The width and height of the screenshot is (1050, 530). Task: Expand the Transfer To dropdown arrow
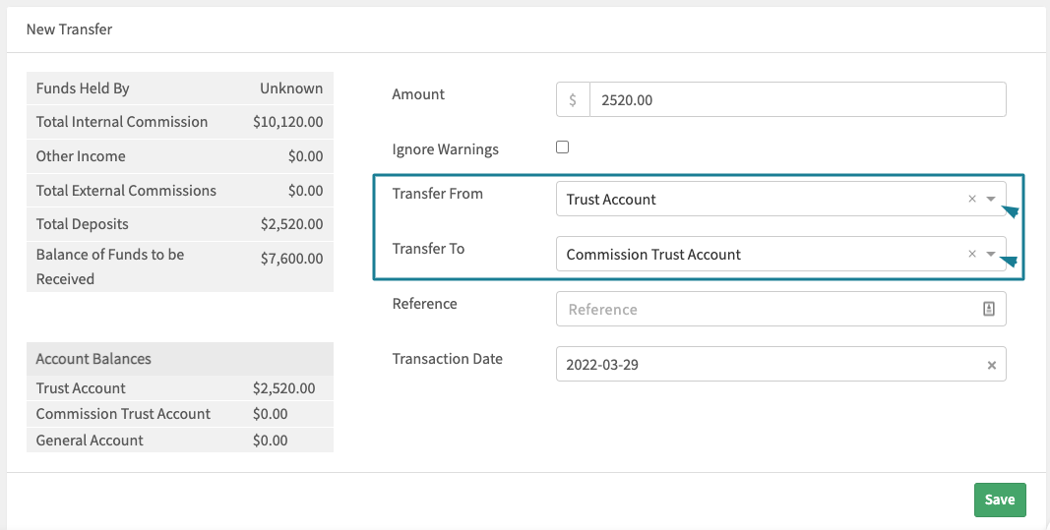991,254
